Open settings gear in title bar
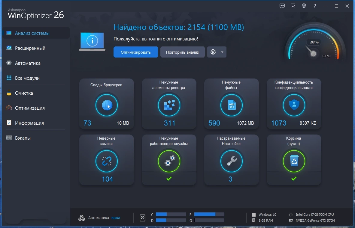This screenshot has width=355, height=228. click(x=304, y=6)
